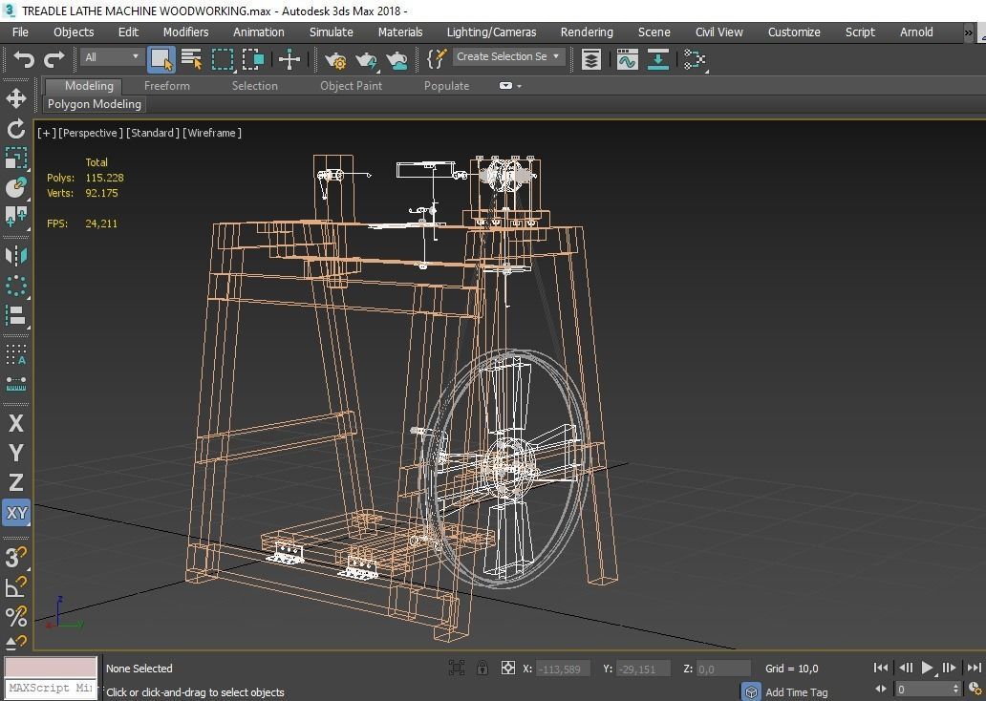Toggle Selection Lock padlock

[482, 668]
